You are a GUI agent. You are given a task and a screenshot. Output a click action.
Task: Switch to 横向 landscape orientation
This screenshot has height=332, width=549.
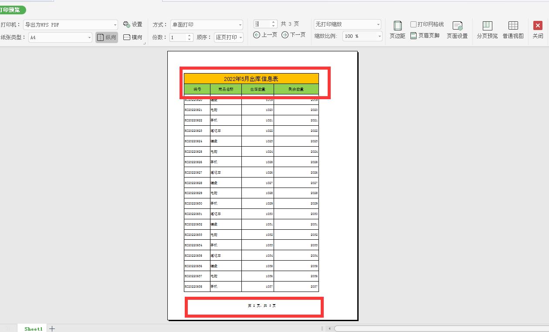133,37
